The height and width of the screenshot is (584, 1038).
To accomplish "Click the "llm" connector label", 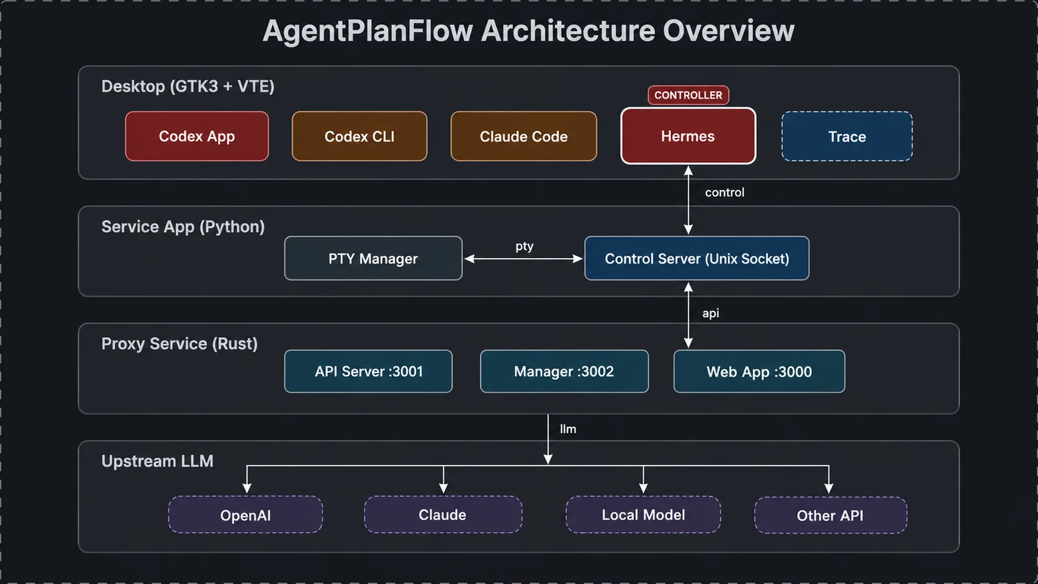I will pyautogui.click(x=567, y=429).
